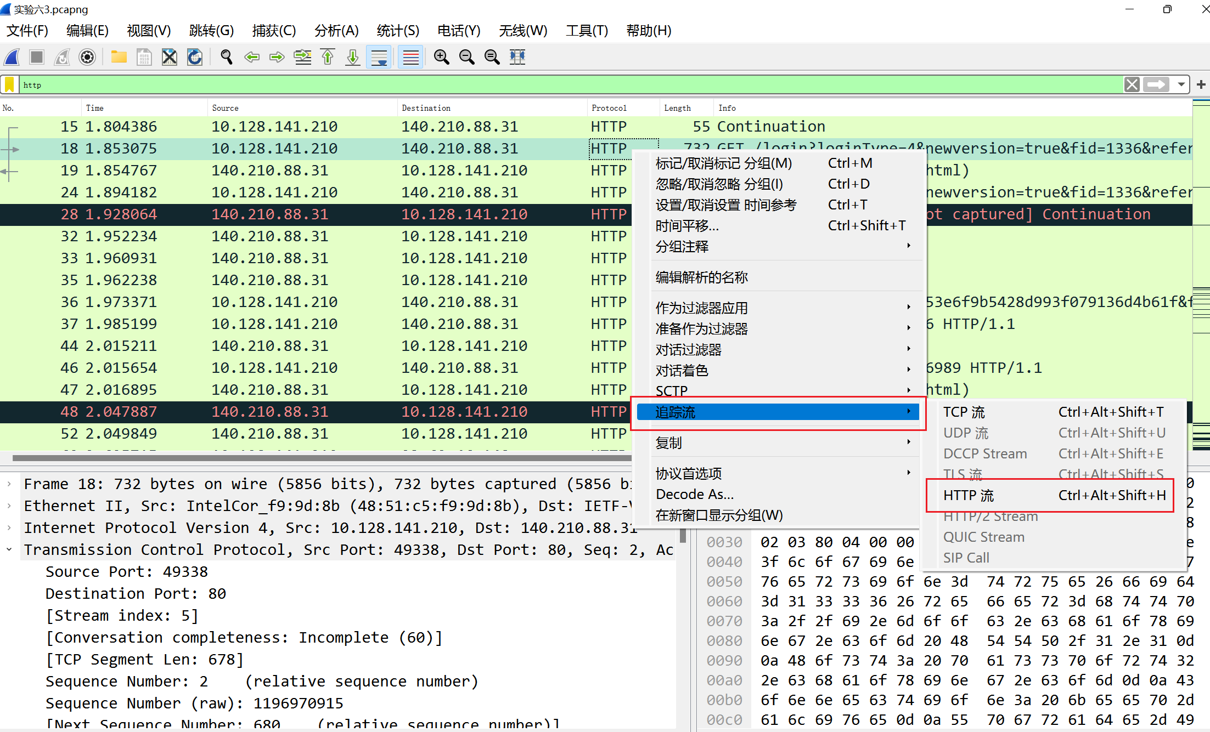Expand the Frame 18 tree node

tap(9, 484)
